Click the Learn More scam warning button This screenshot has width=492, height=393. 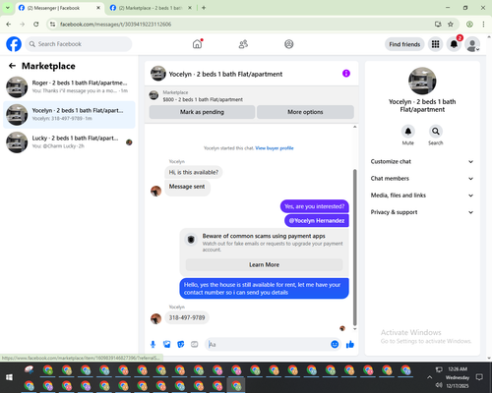(264, 264)
